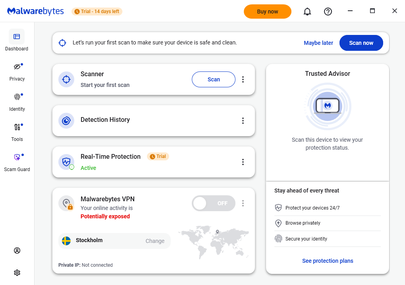Image resolution: width=405 pixels, height=285 pixels.
Task: Select Protect your devices 24/7
Action: pyautogui.click(x=328, y=208)
